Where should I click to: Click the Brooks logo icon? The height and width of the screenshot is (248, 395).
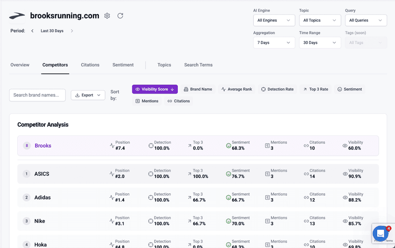17,16
